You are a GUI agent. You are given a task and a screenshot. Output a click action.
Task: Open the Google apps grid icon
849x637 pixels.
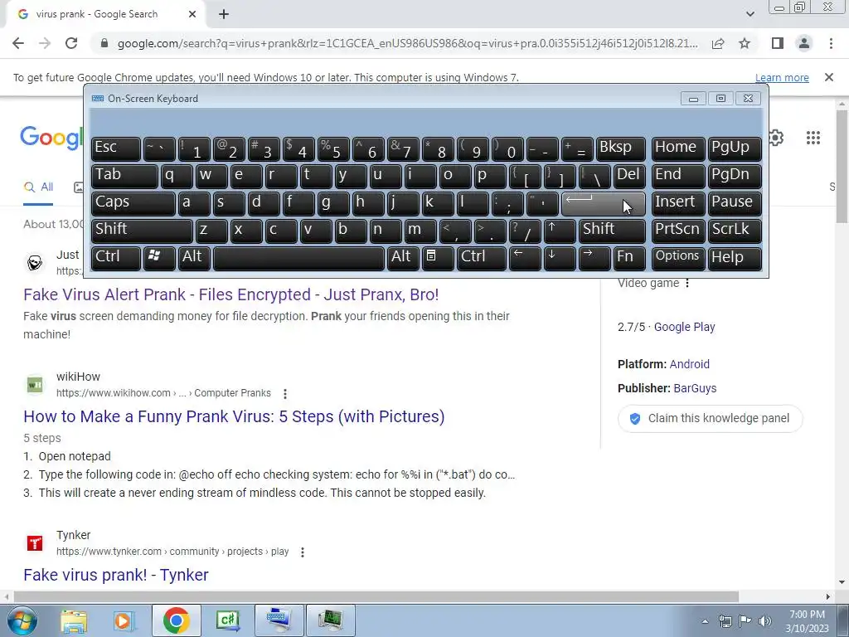[x=813, y=138]
